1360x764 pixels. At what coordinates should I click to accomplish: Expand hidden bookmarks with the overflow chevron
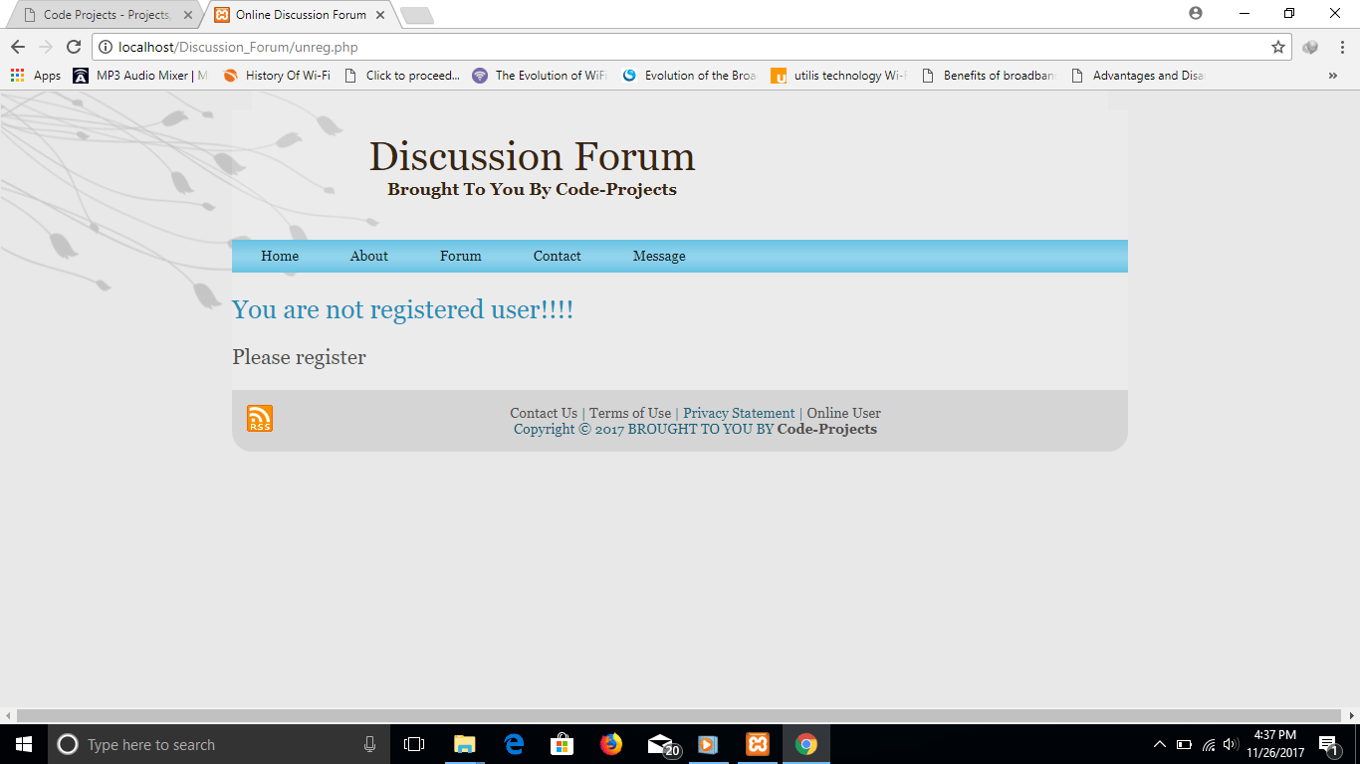[1333, 75]
